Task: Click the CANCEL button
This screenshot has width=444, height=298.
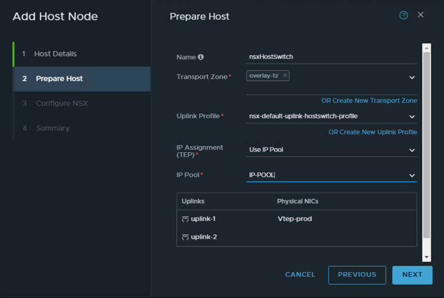Action: pyautogui.click(x=300, y=274)
